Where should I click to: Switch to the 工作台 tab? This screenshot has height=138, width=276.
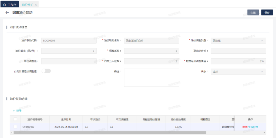click(12, 5)
